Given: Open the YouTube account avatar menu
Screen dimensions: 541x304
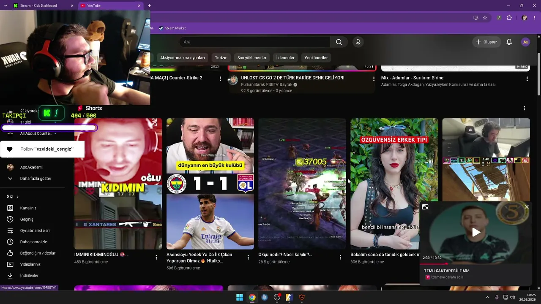Looking at the screenshot, I should tap(525, 42).
